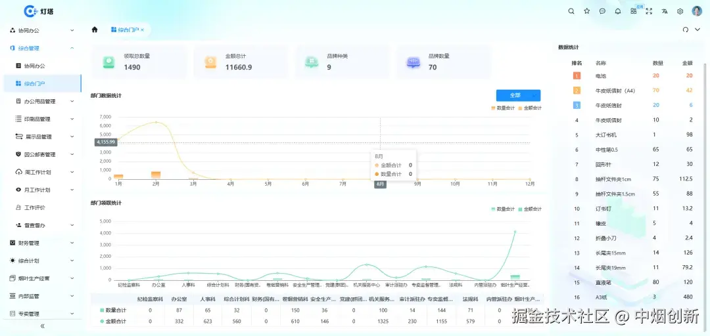Screen dimensions: 710x336
Task: Click the 品牌数量 card icon
Action: click(x=413, y=62)
